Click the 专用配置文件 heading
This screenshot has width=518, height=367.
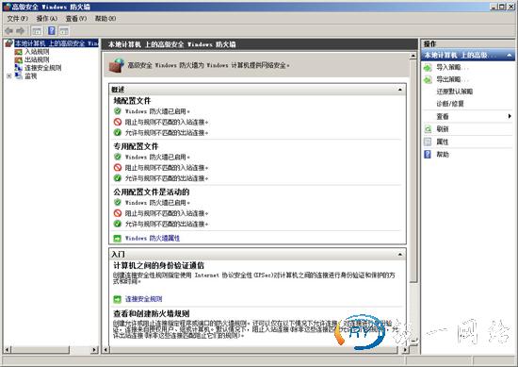[x=136, y=146]
